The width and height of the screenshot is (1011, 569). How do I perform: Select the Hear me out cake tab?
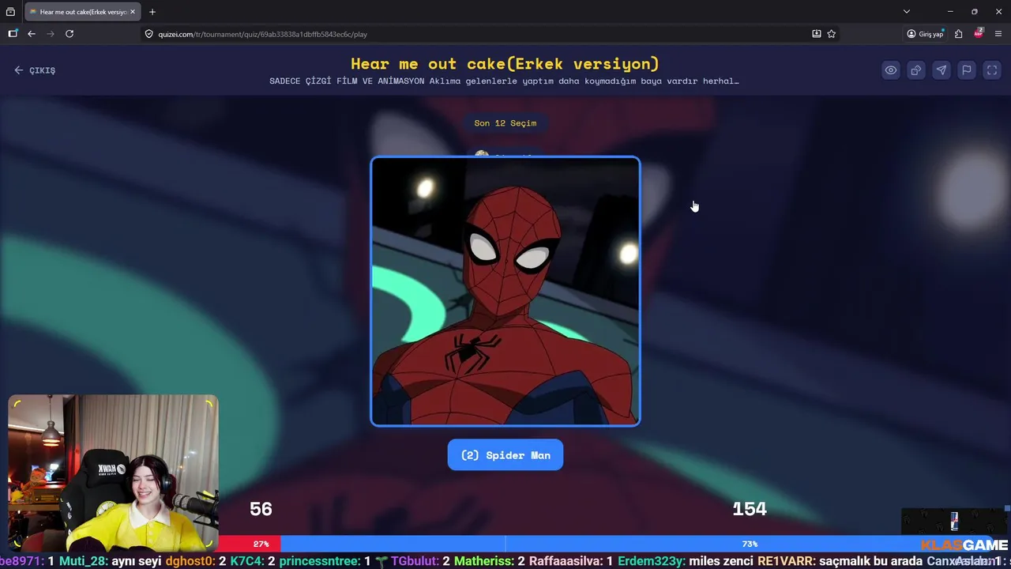click(x=83, y=12)
